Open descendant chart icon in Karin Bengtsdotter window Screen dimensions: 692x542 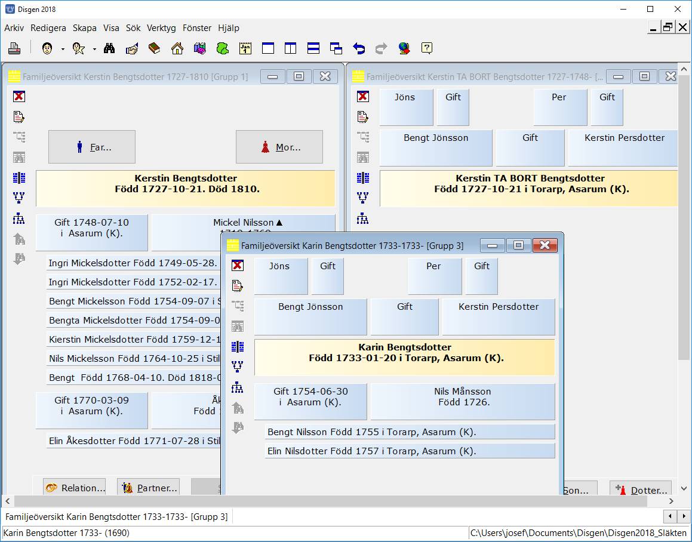[238, 387]
